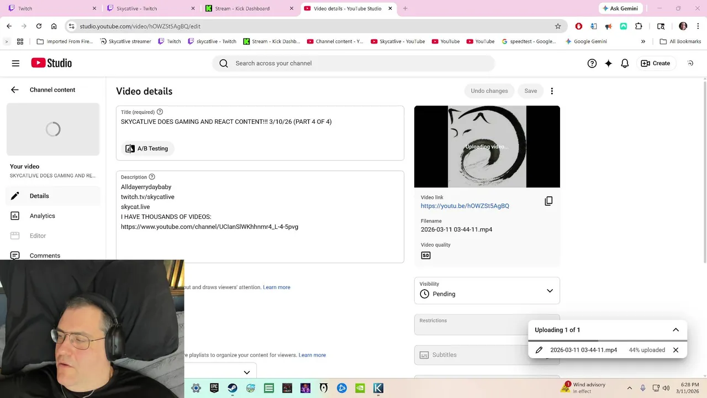This screenshot has height=398, width=707.
Task: Open speedtest - Google bookmark
Action: click(x=529, y=41)
